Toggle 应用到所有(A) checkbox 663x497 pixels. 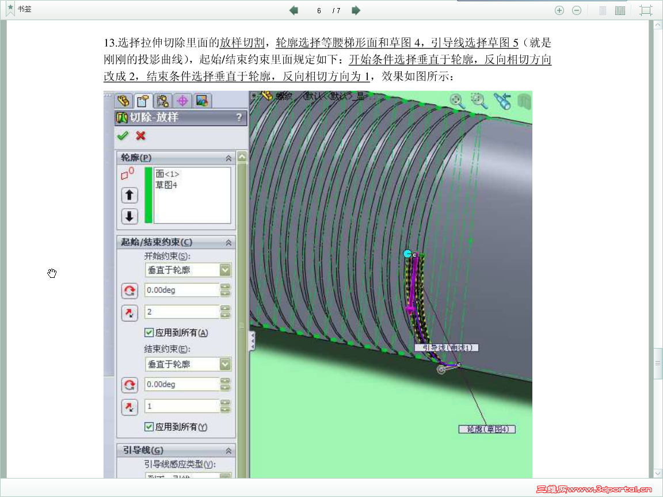pos(149,332)
